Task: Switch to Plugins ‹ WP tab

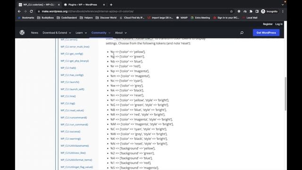Action: [x=83, y=5]
